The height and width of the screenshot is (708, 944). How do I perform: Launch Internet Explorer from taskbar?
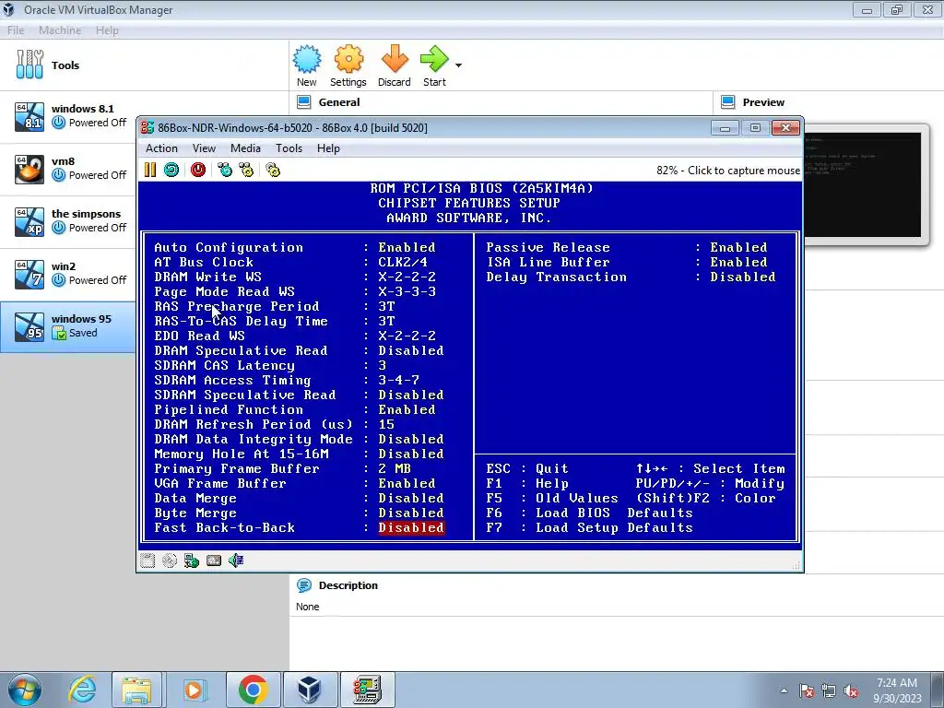82,690
